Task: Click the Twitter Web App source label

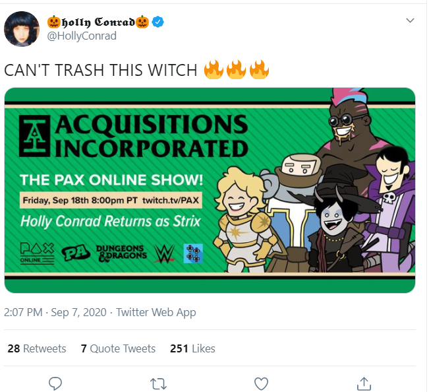Action: pos(156,312)
